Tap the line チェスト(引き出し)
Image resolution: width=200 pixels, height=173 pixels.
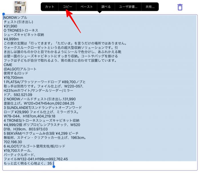pos(18,22)
